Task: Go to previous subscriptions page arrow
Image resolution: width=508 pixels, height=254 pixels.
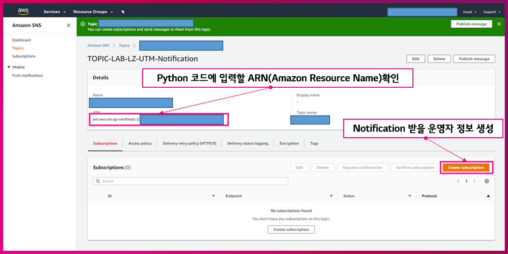Action: [x=458, y=181]
